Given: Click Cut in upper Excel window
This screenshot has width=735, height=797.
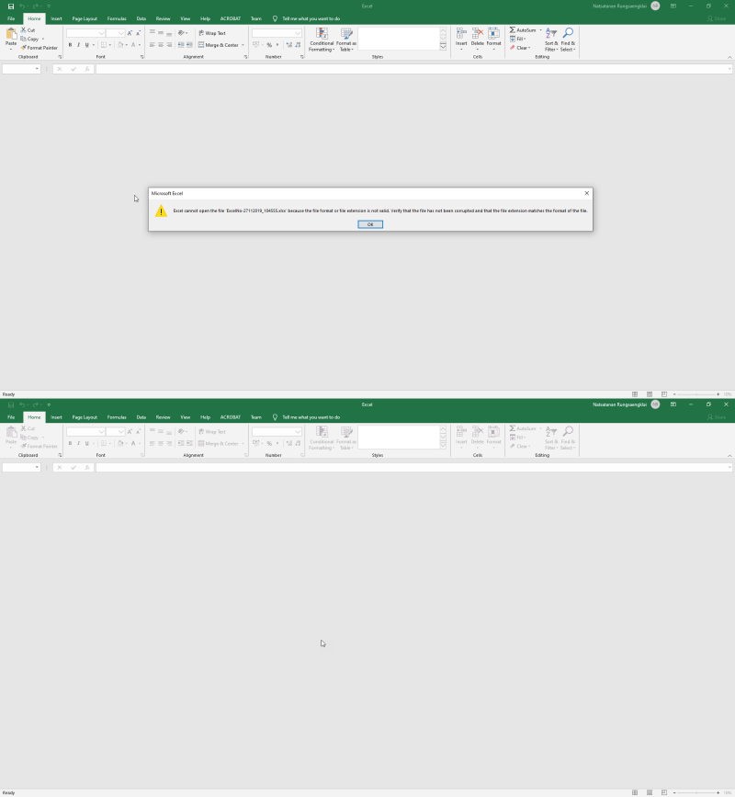Looking at the screenshot, I should [x=28, y=30].
